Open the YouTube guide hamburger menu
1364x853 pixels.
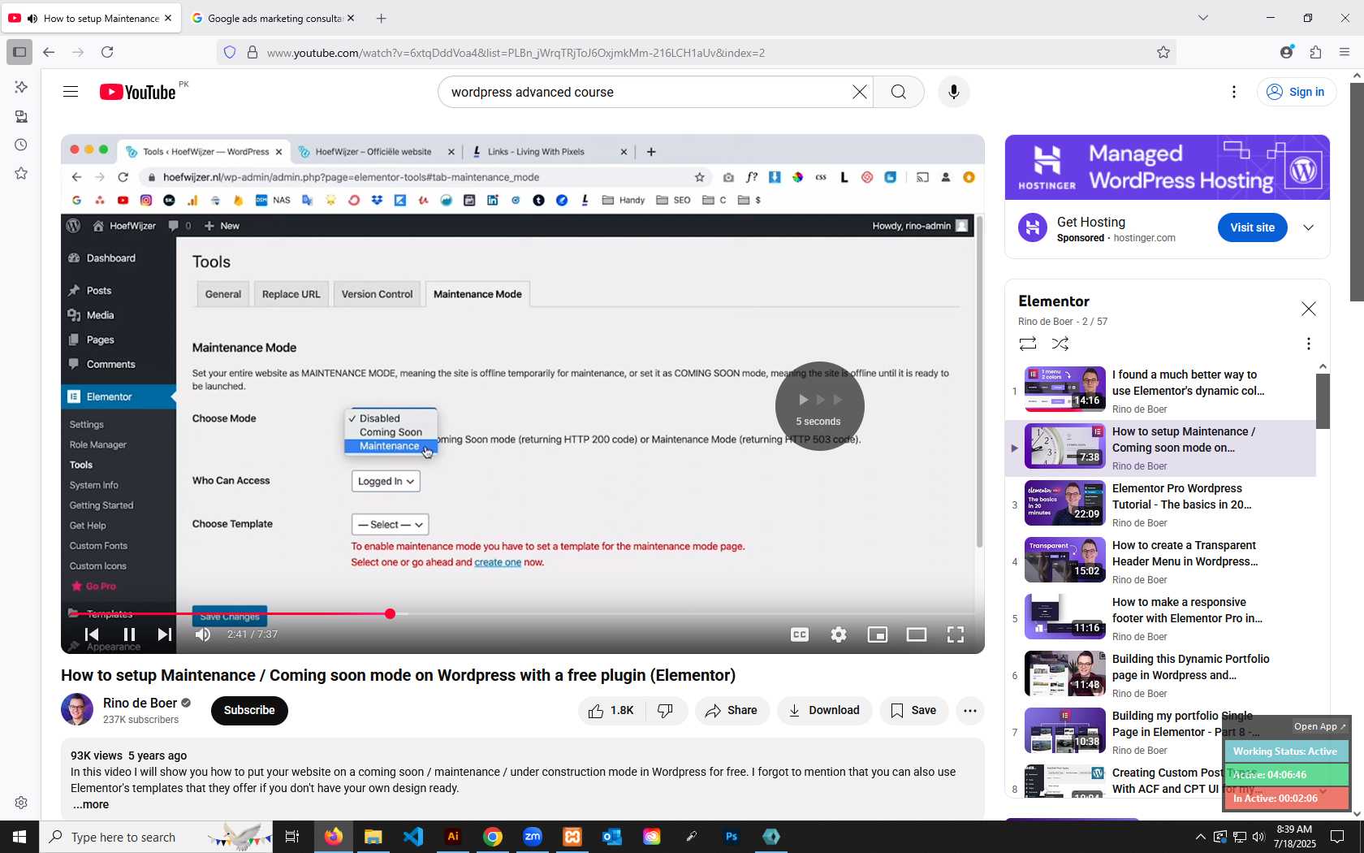pos(71,92)
